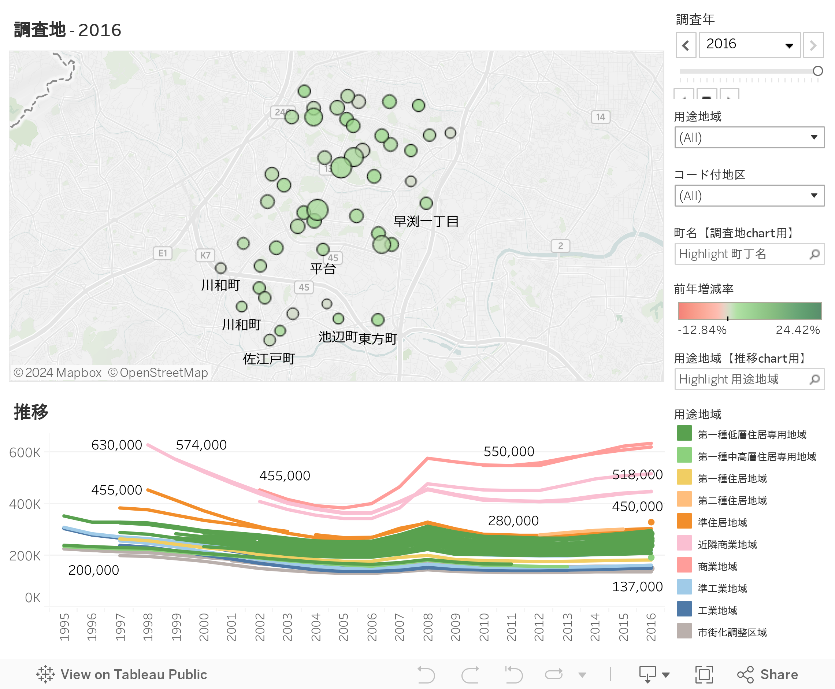Click the Redo icon
This screenshot has width=835, height=689.
point(470,674)
